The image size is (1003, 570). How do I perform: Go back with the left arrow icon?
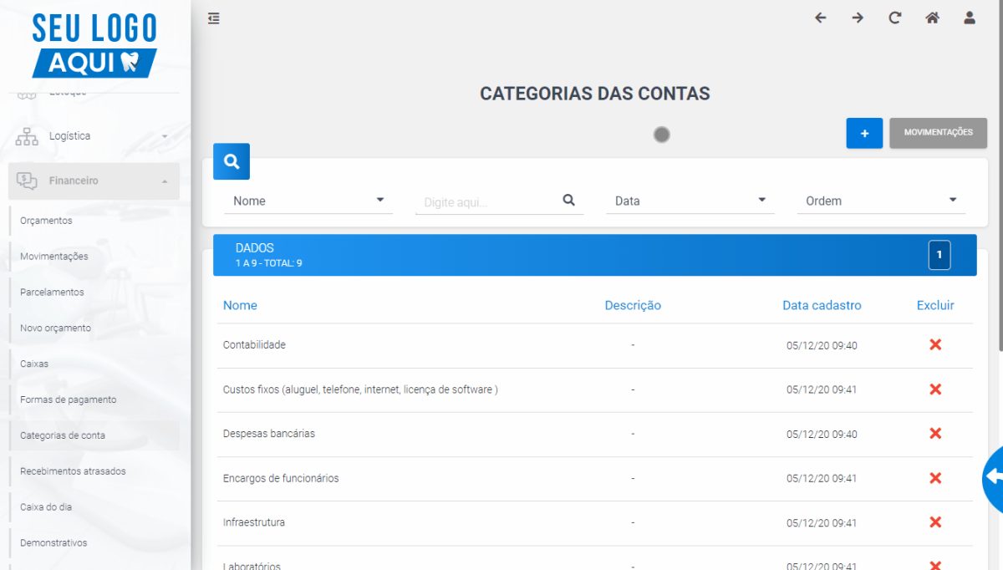pos(820,18)
